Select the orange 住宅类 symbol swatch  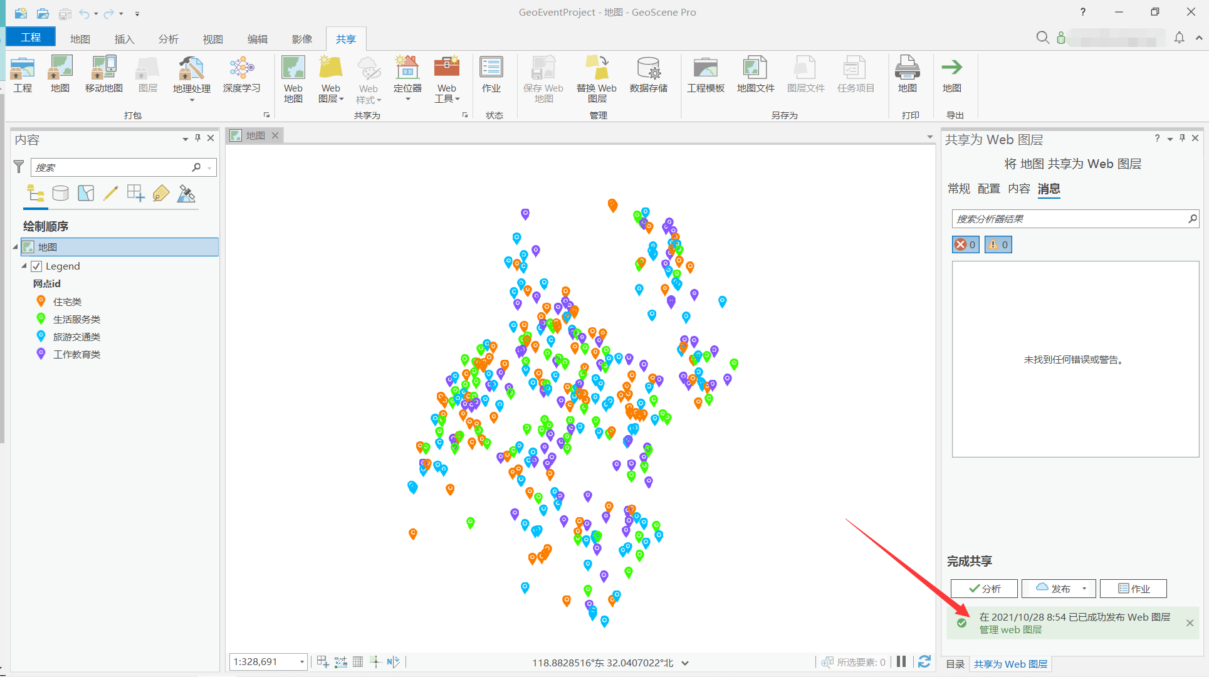coord(41,302)
